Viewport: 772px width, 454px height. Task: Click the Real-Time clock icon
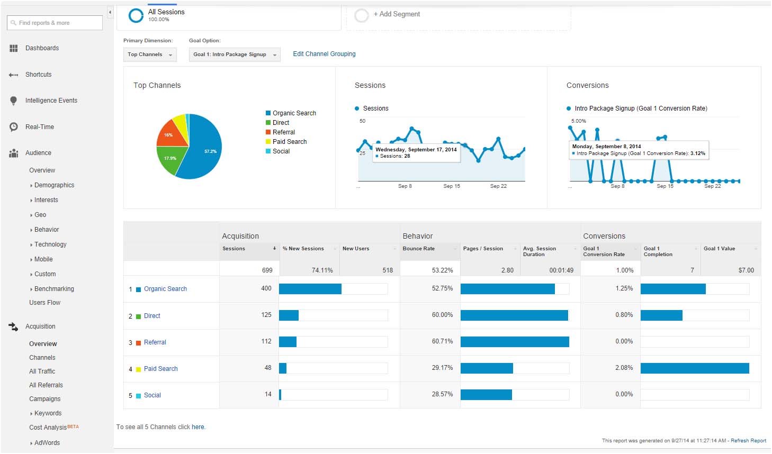click(x=14, y=127)
